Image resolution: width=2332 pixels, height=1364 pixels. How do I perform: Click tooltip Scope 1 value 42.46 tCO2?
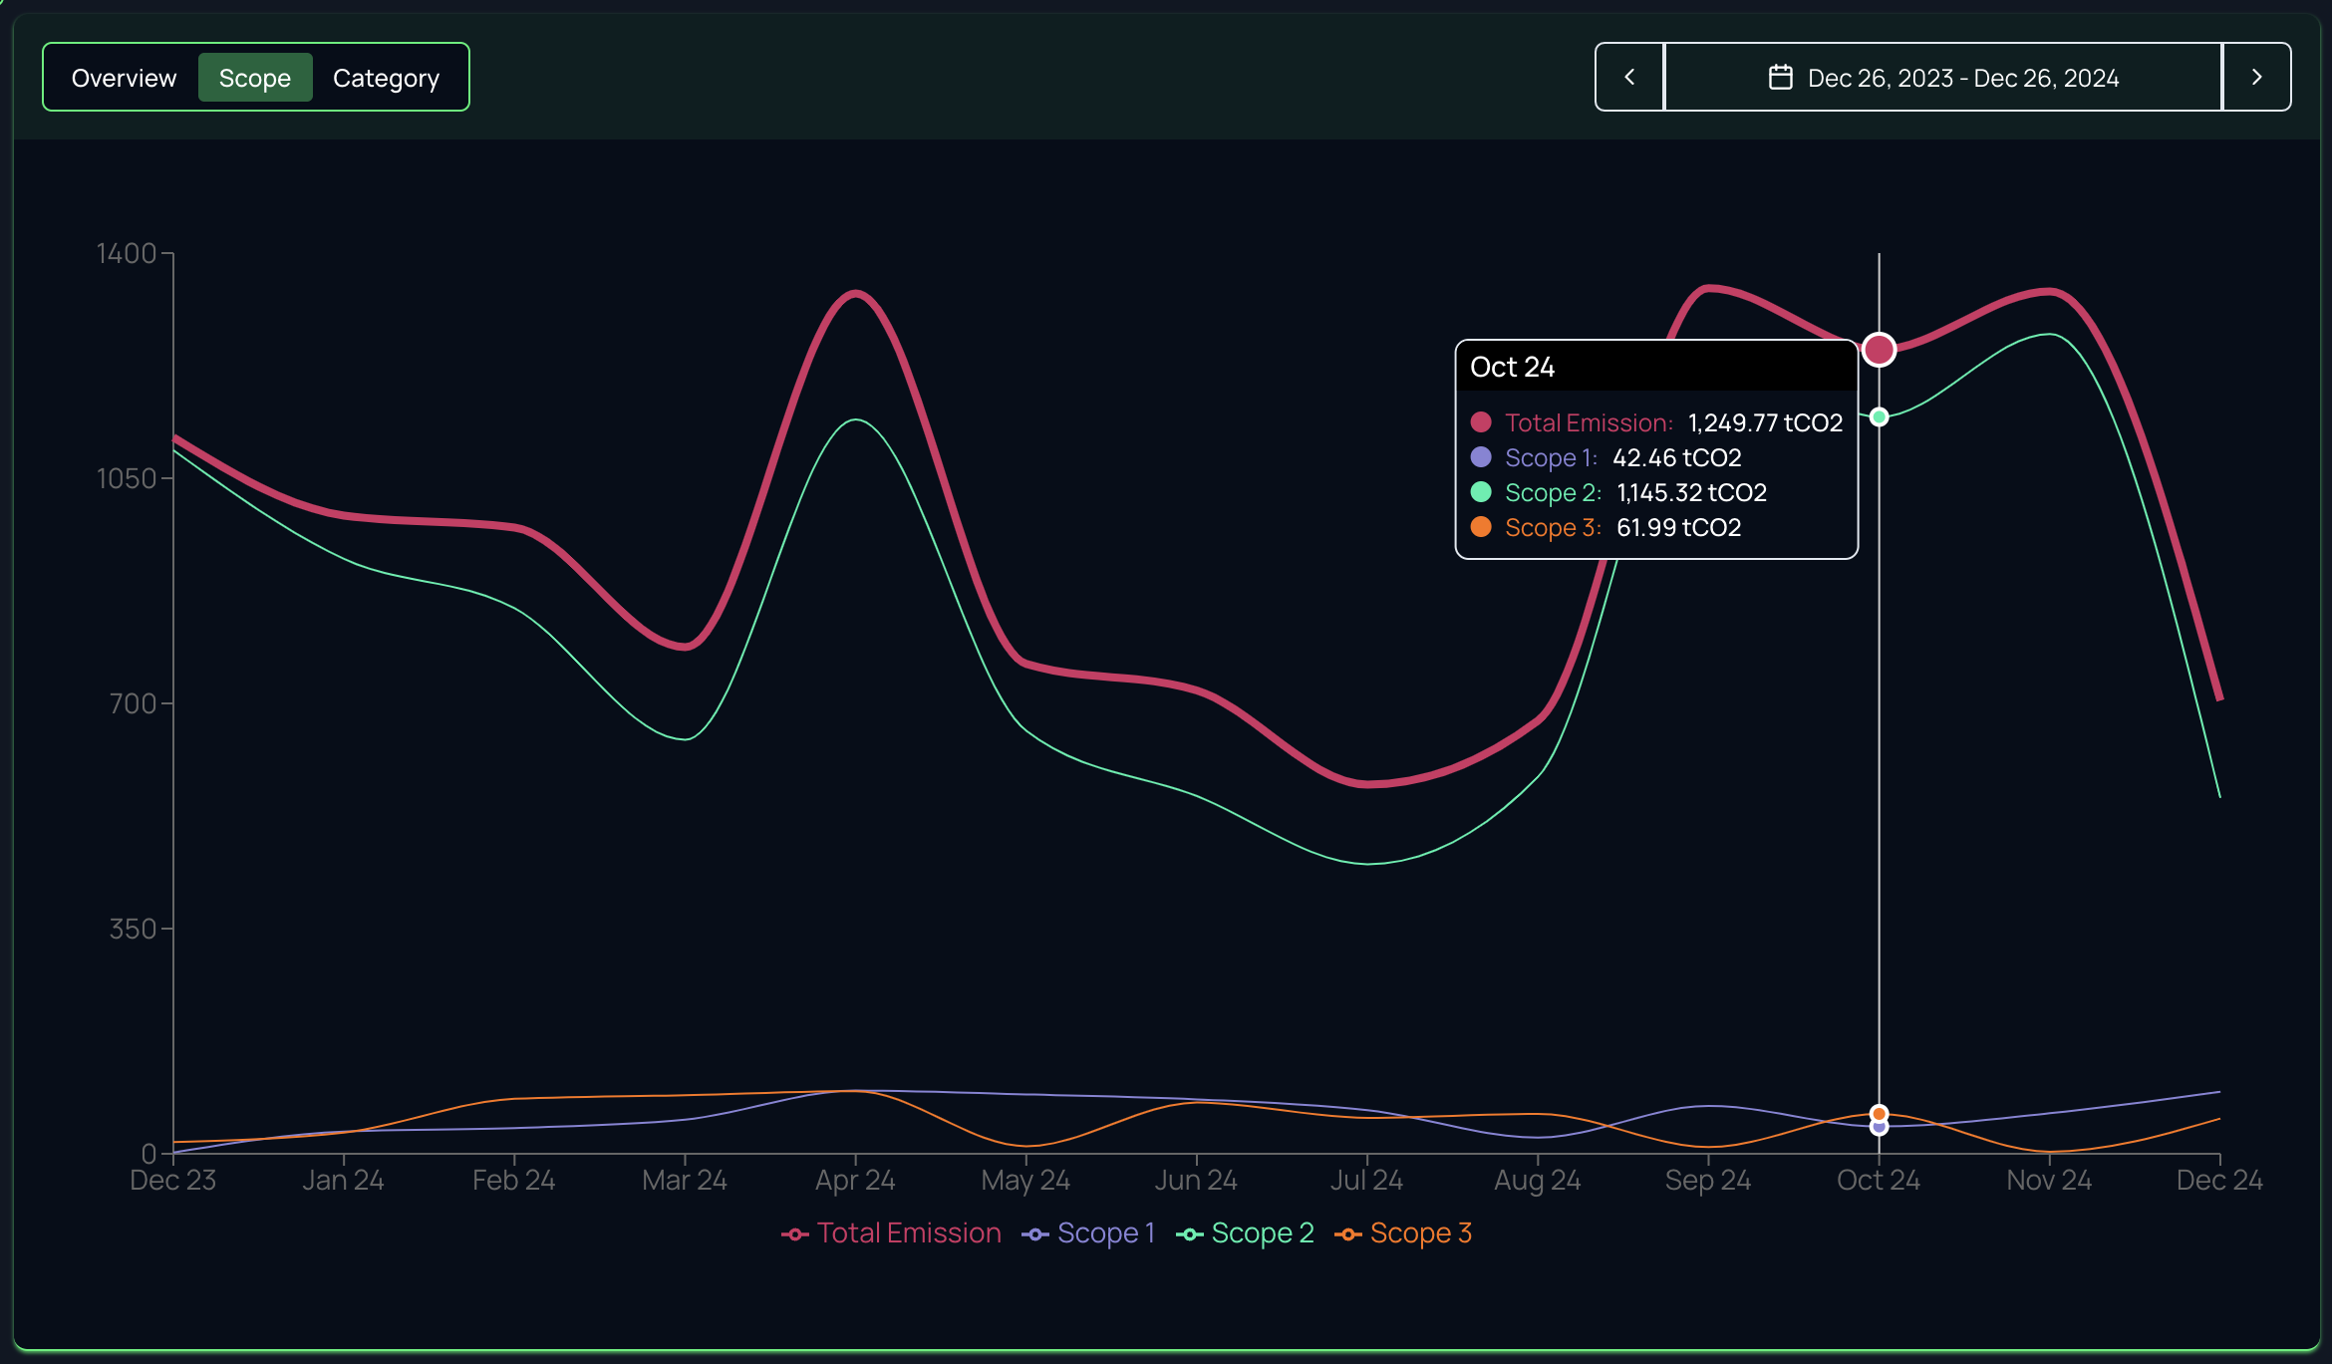tap(1677, 458)
